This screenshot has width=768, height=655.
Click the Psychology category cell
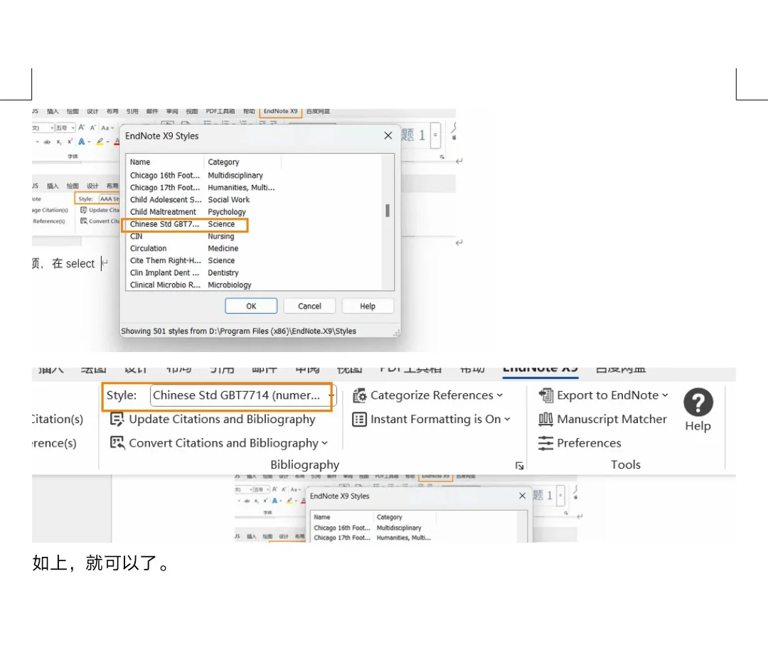227,212
